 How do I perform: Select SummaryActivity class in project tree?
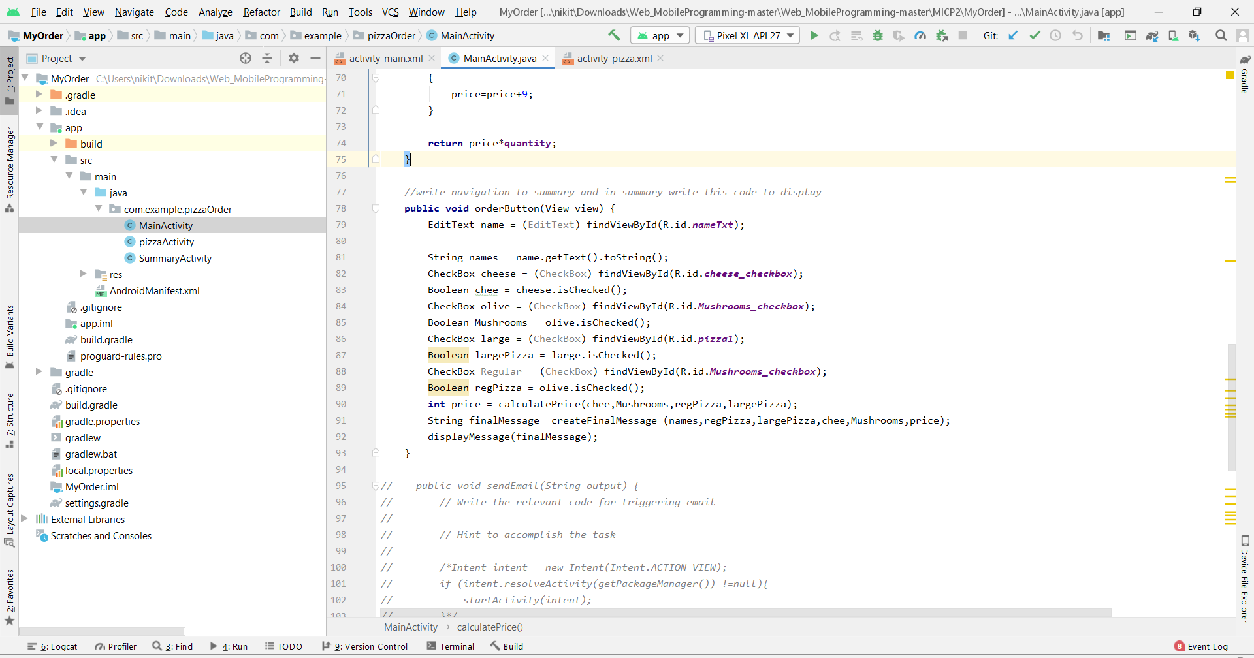click(x=175, y=258)
